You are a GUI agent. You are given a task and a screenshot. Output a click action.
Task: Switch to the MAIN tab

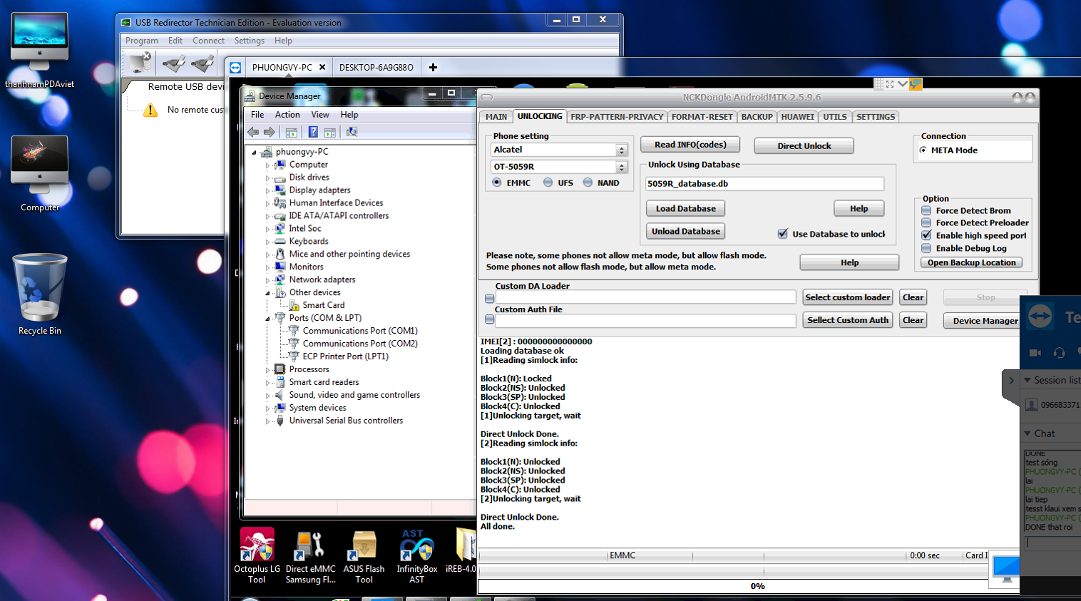click(x=496, y=117)
